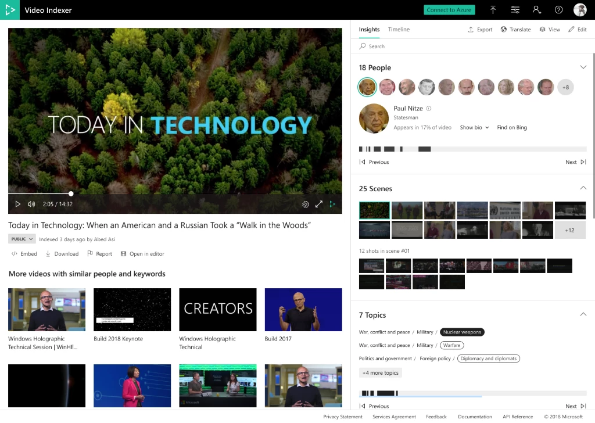Open the Translate language menu
The width and height of the screenshot is (595, 423).
[516, 30]
